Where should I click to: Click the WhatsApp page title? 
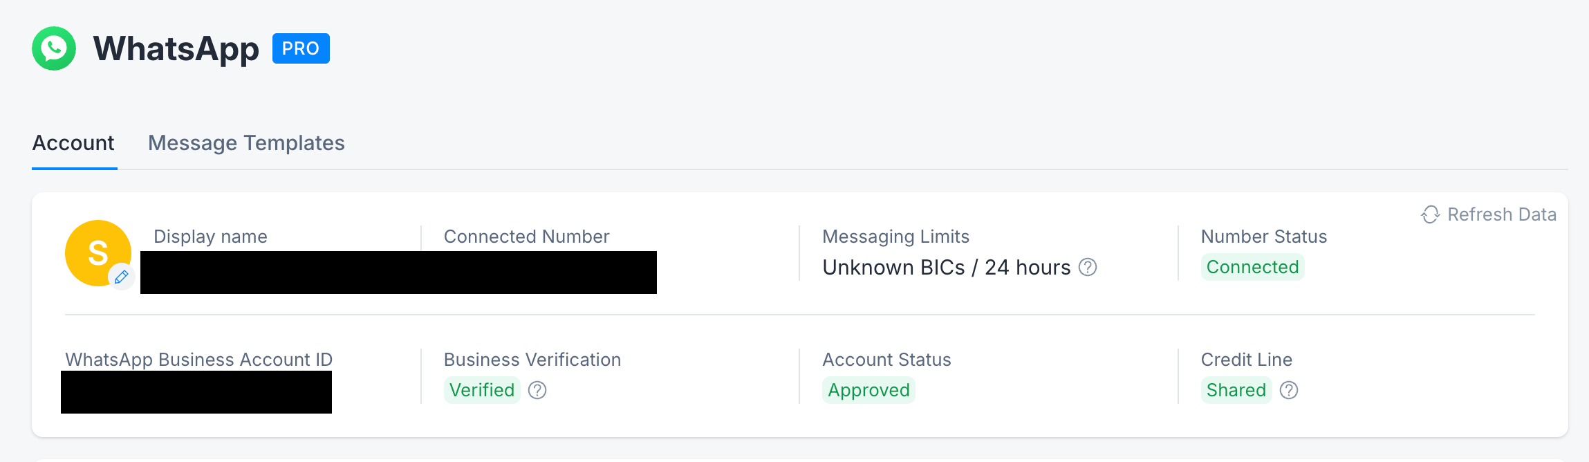(176, 49)
